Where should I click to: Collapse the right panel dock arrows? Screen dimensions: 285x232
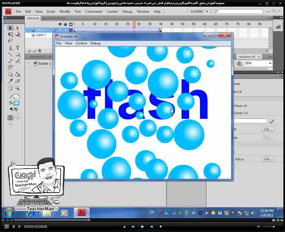pyautogui.click(x=281, y=17)
